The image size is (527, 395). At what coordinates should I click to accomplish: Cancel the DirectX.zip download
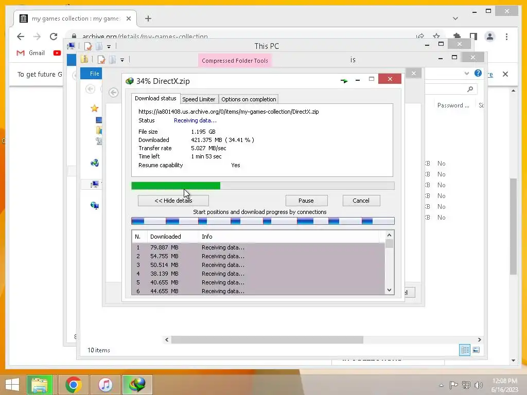coord(361,201)
